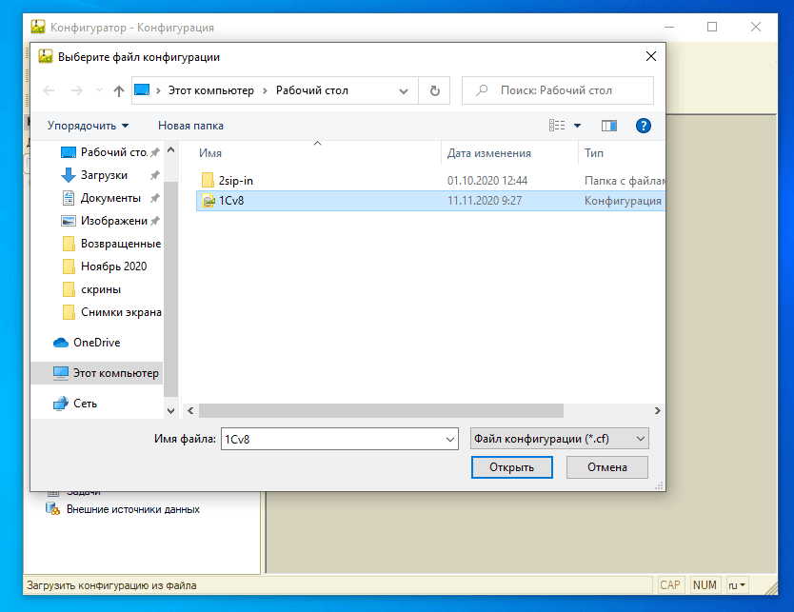
Task: Open the Упорядочить dropdown menu
Action: pos(88,125)
